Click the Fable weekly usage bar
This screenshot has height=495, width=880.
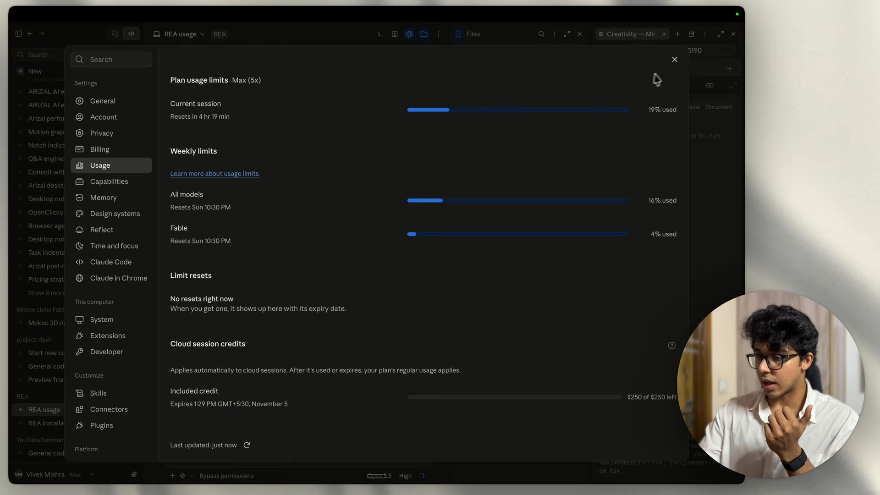point(517,234)
